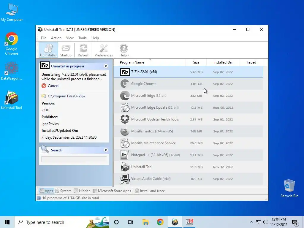Click the Windows Start button
304x228 pixels.
(7, 222)
